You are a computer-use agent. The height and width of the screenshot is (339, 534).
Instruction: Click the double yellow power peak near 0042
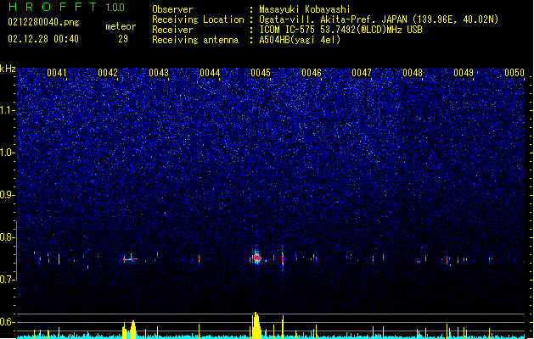click(129, 330)
